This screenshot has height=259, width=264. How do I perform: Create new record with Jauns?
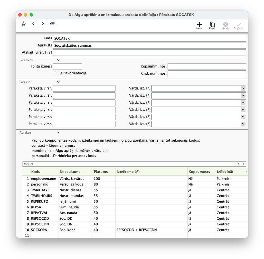(199, 26)
